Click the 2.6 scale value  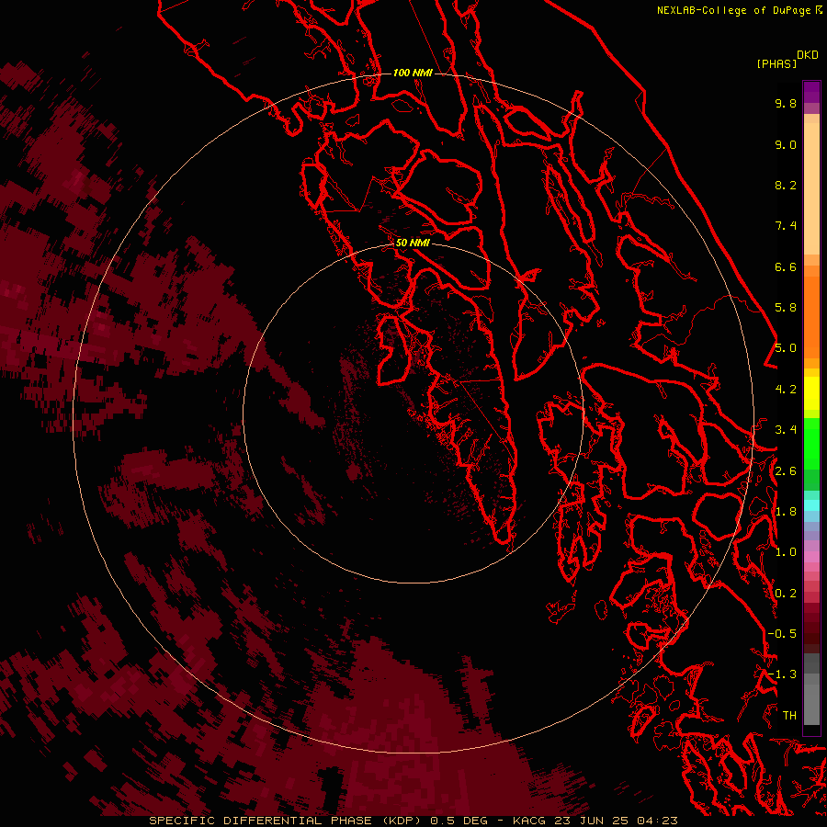pyautogui.click(x=786, y=471)
